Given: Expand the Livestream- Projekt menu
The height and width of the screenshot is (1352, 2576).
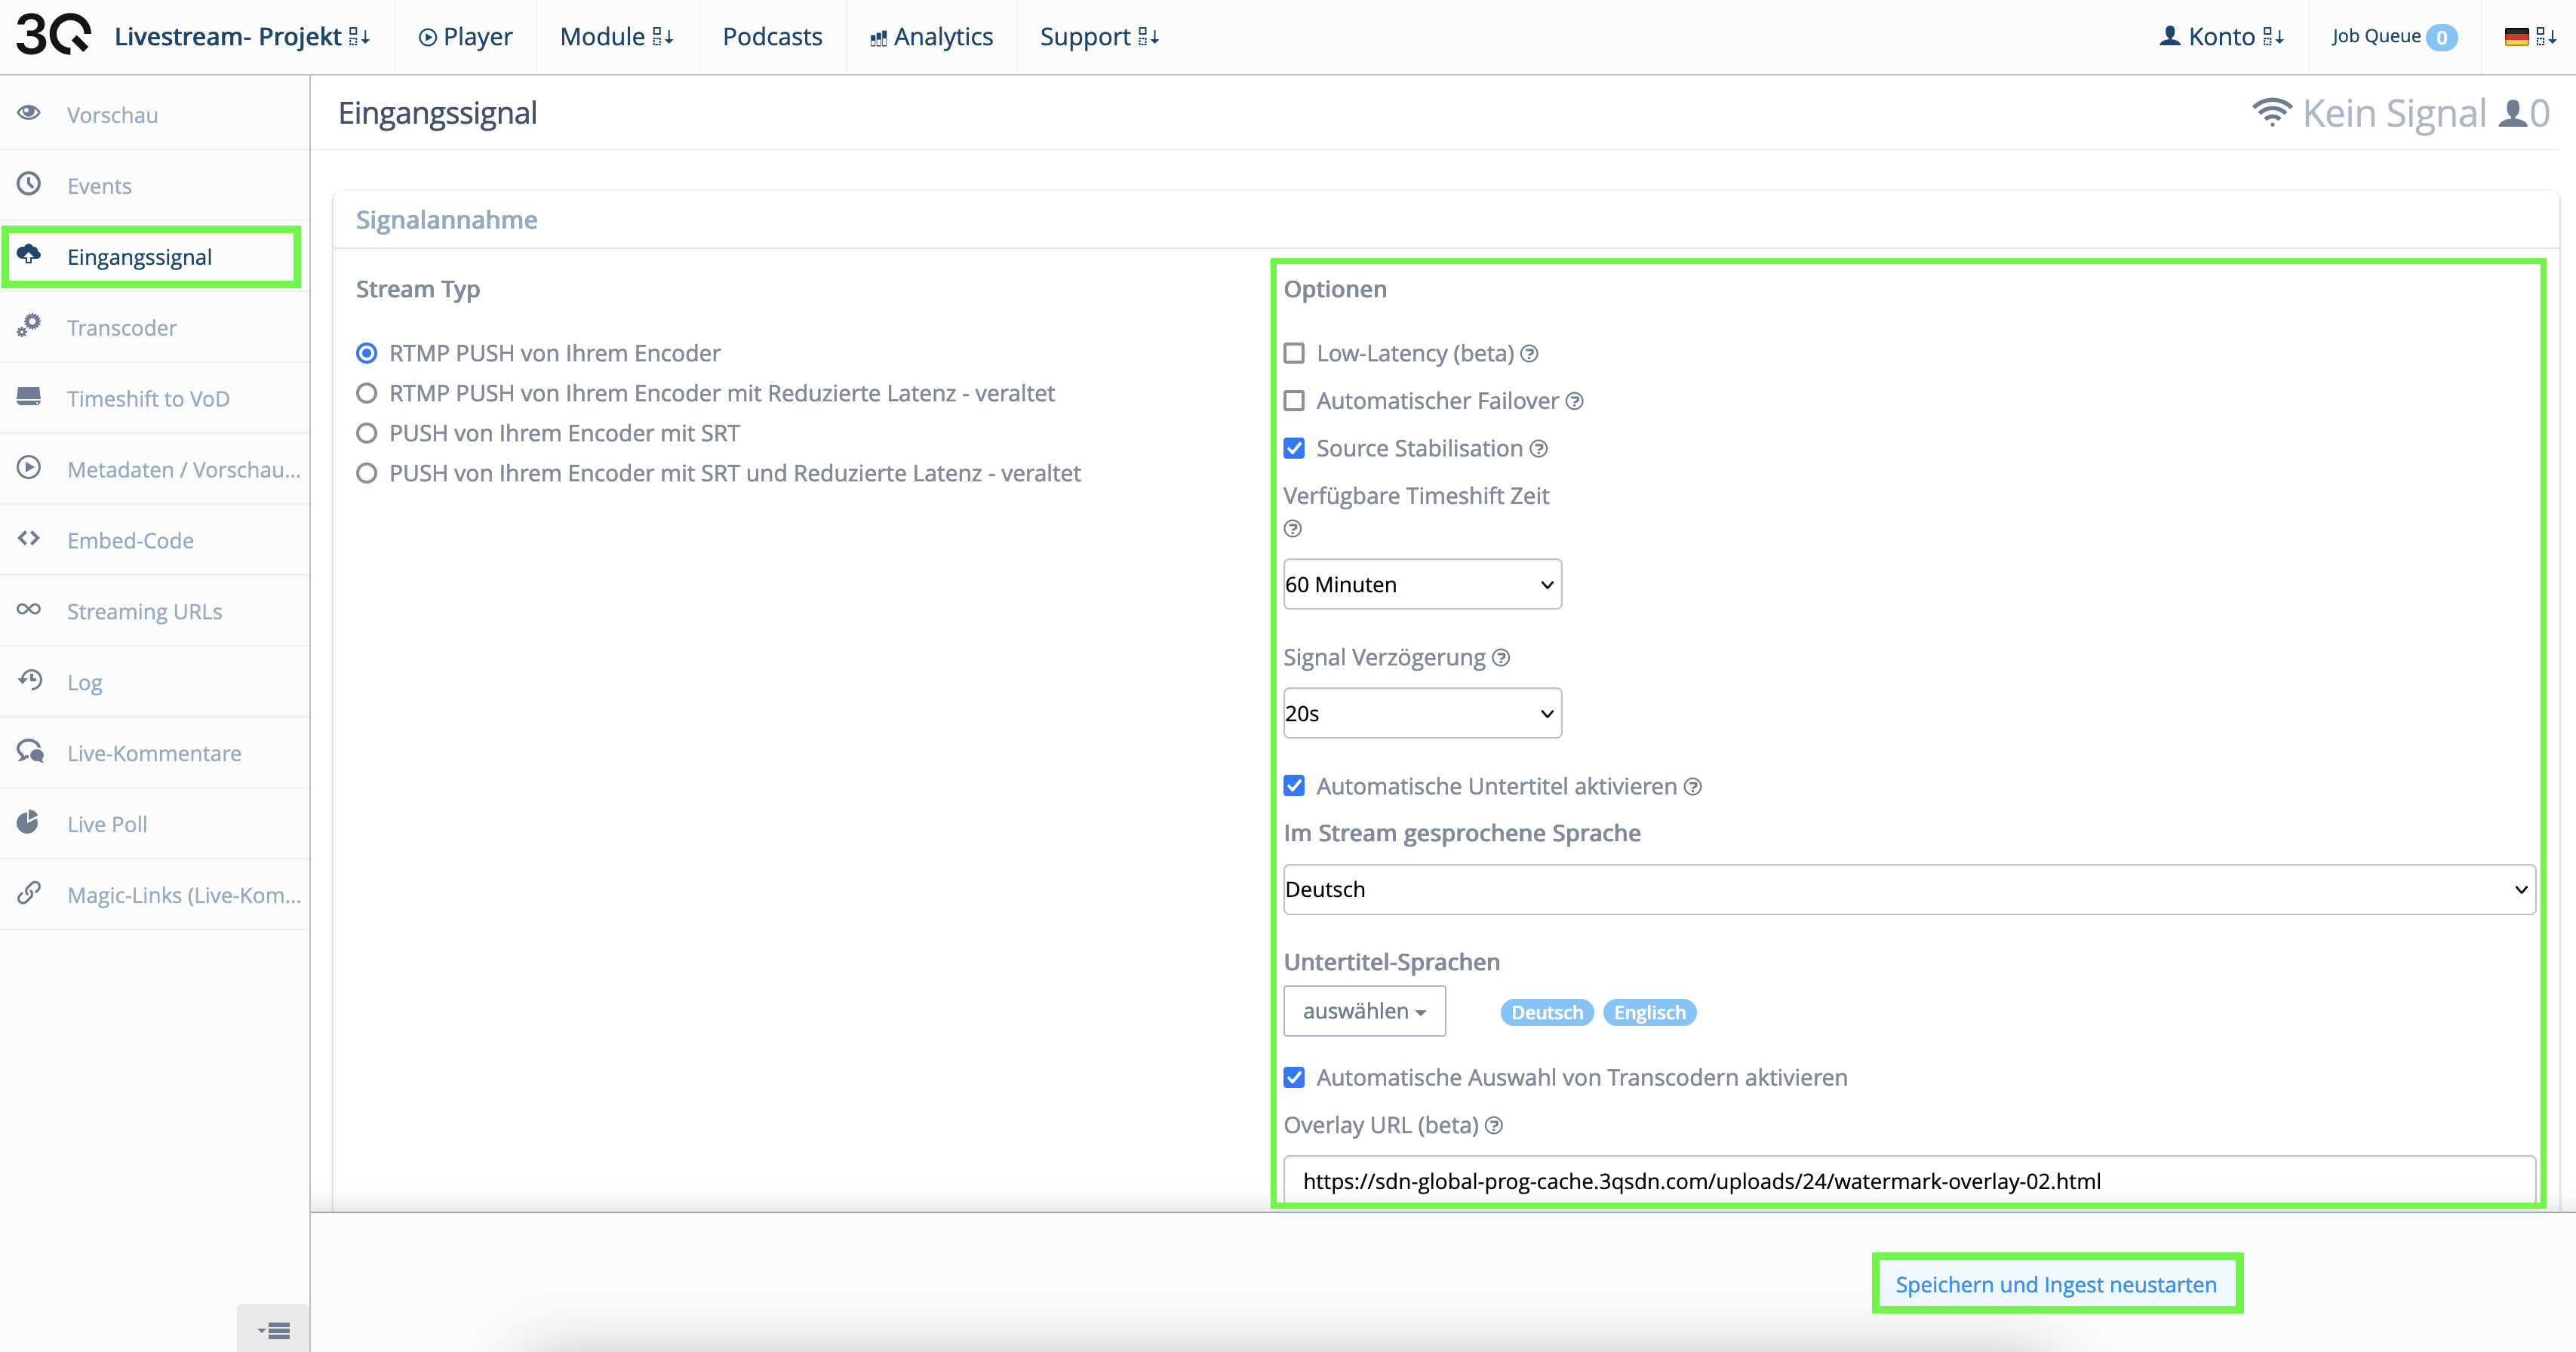Looking at the screenshot, I should pyautogui.click(x=242, y=37).
